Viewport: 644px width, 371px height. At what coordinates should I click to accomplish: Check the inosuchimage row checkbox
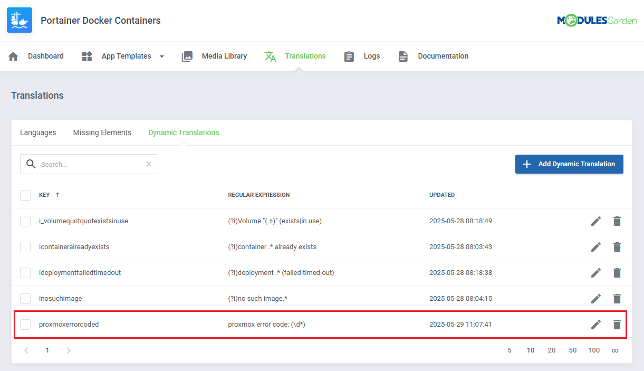[x=25, y=299]
